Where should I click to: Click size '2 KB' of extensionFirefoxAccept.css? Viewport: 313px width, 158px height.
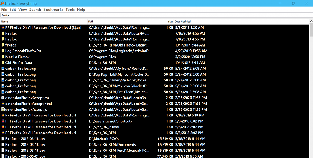(x=169, y=98)
